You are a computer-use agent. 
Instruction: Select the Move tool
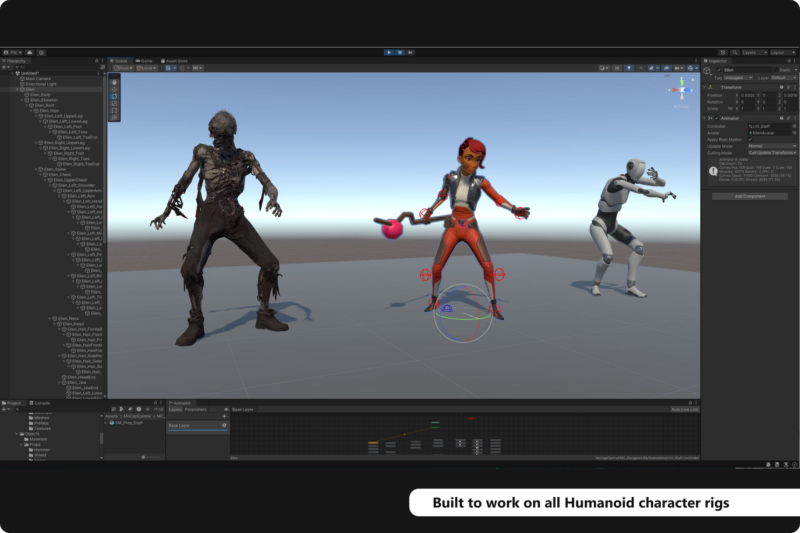(114, 89)
